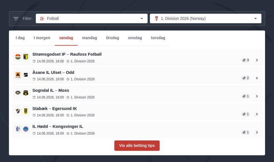The height and width of the screenshot is (162, 274).
Task: Click tips count badge on Stabæk row
Action: point(246,114)
